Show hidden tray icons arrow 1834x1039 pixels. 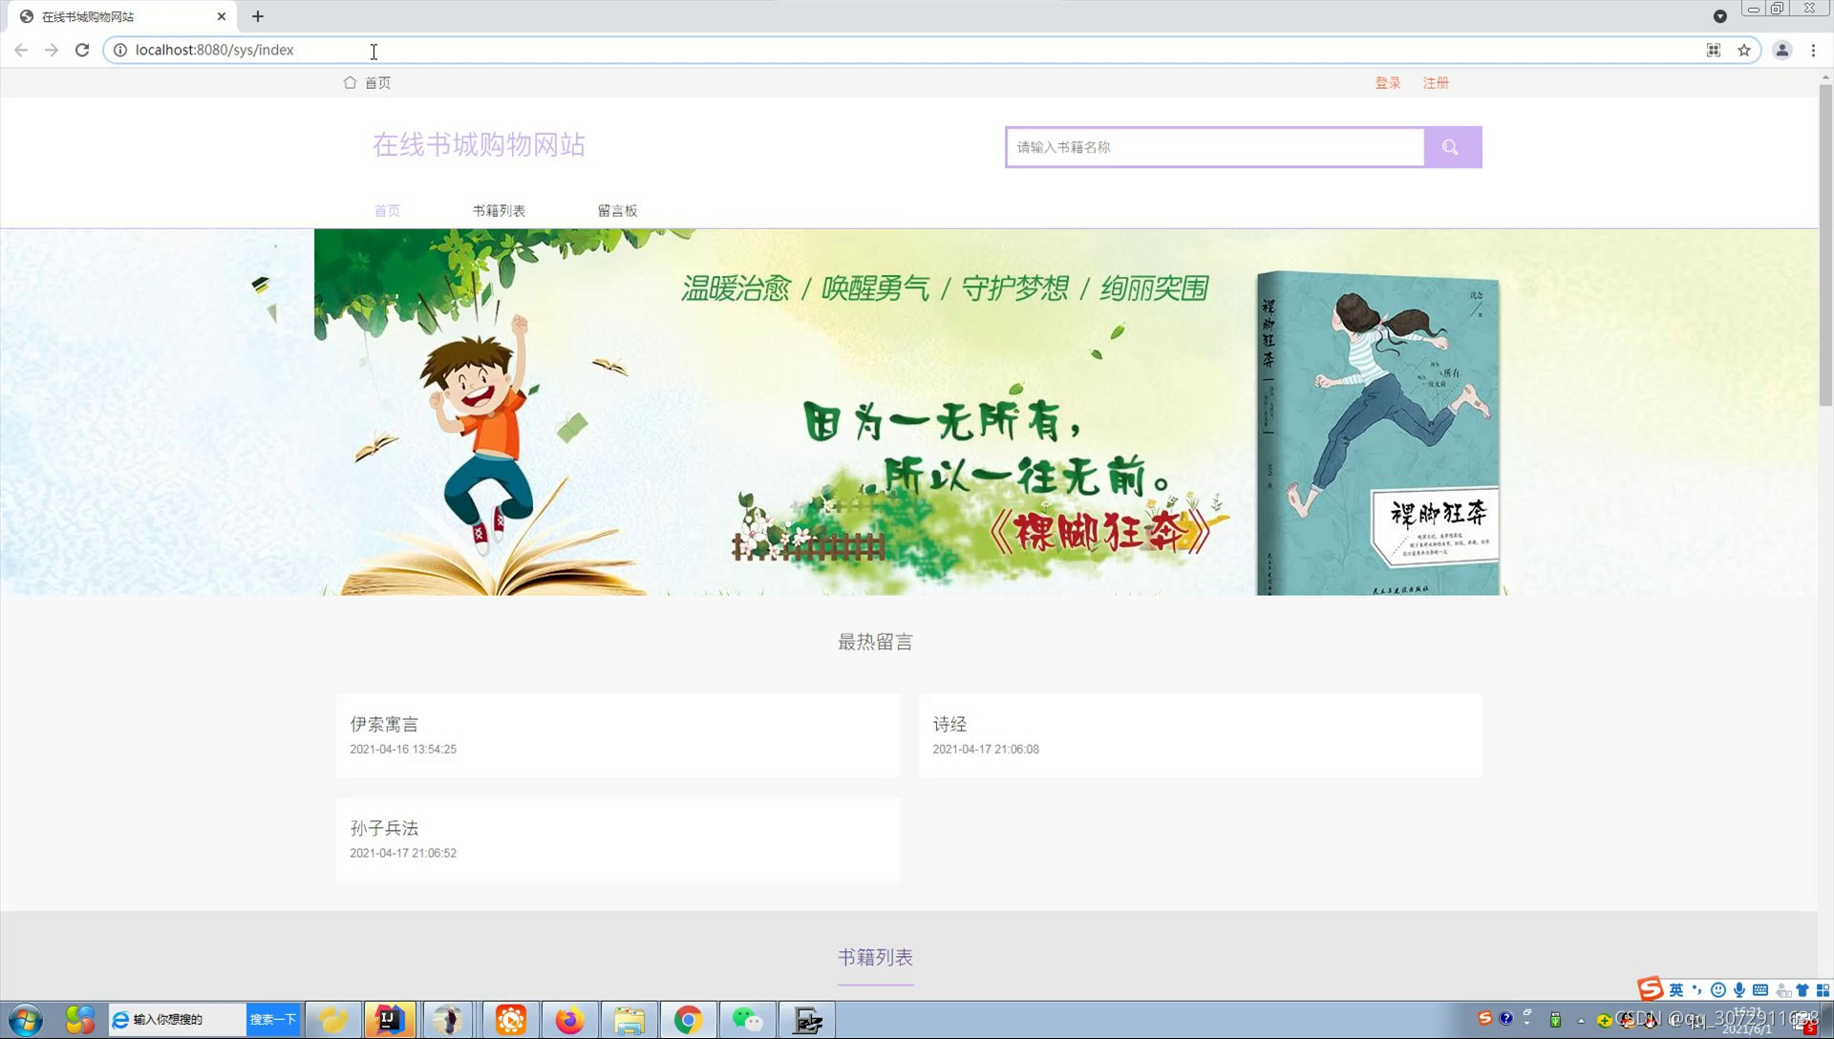1581,1020
